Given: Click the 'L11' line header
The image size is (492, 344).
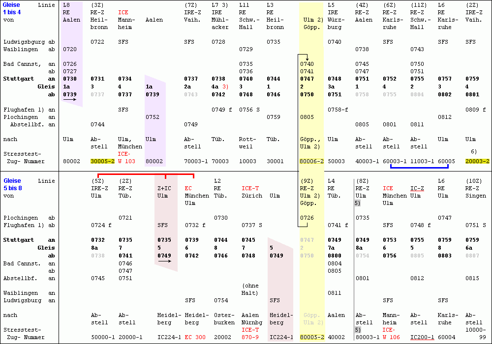Looking at the screenshot, I should pos(244,5).
